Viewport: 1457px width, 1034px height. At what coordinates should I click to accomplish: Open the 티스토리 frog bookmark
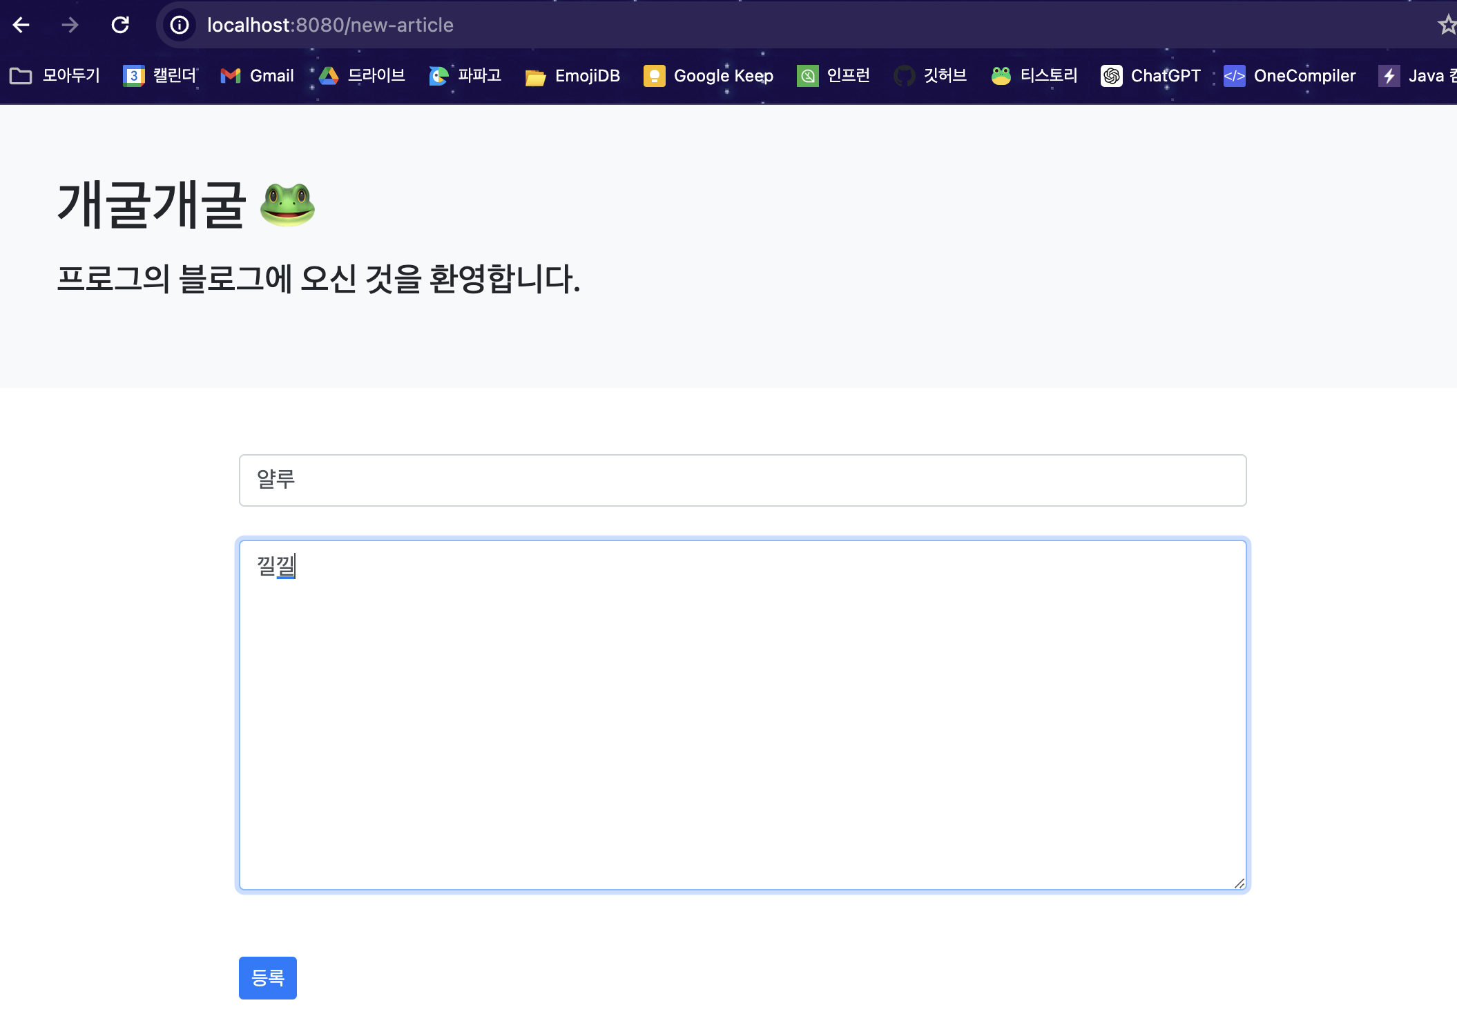[1034, 76]
